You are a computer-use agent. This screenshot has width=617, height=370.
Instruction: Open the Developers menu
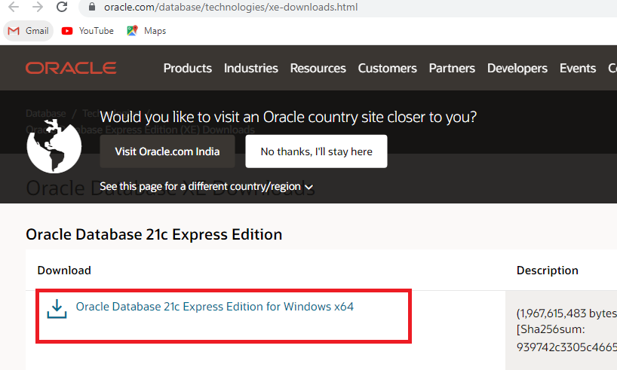(x=517, y=69)
